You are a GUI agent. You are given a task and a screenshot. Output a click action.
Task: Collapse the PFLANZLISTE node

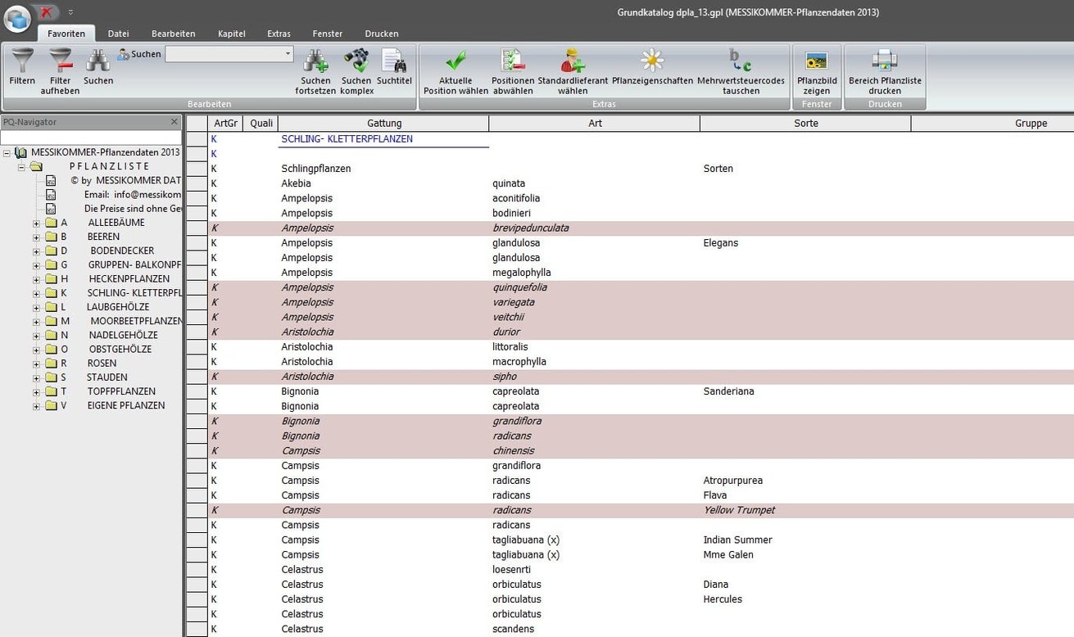(x=21, y=167)
